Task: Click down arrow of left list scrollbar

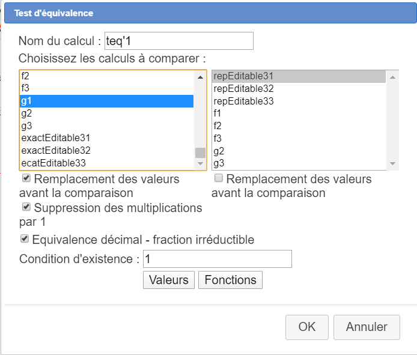Action: (201, 163)
